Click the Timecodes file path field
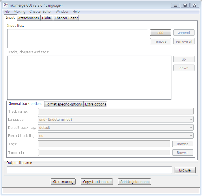Viewport: 202px width, 196px height. point(104,152)
